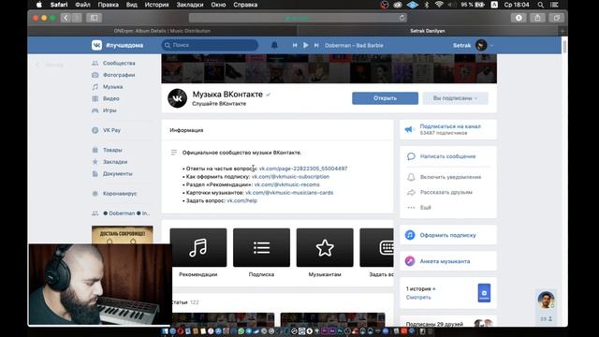Open the story thumbnail beside 1 история

[x=484, y=293]
